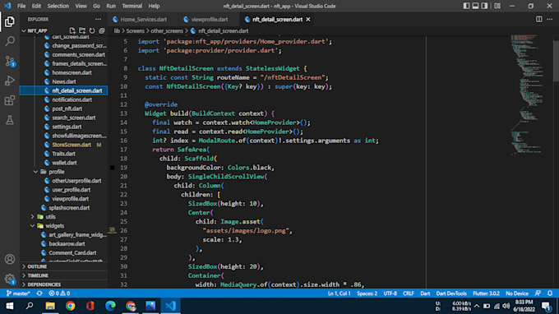Image resolution: width=559 pixels, height=314 pixels.
Task: Open Windows Start menu
Action: (10, 306)
